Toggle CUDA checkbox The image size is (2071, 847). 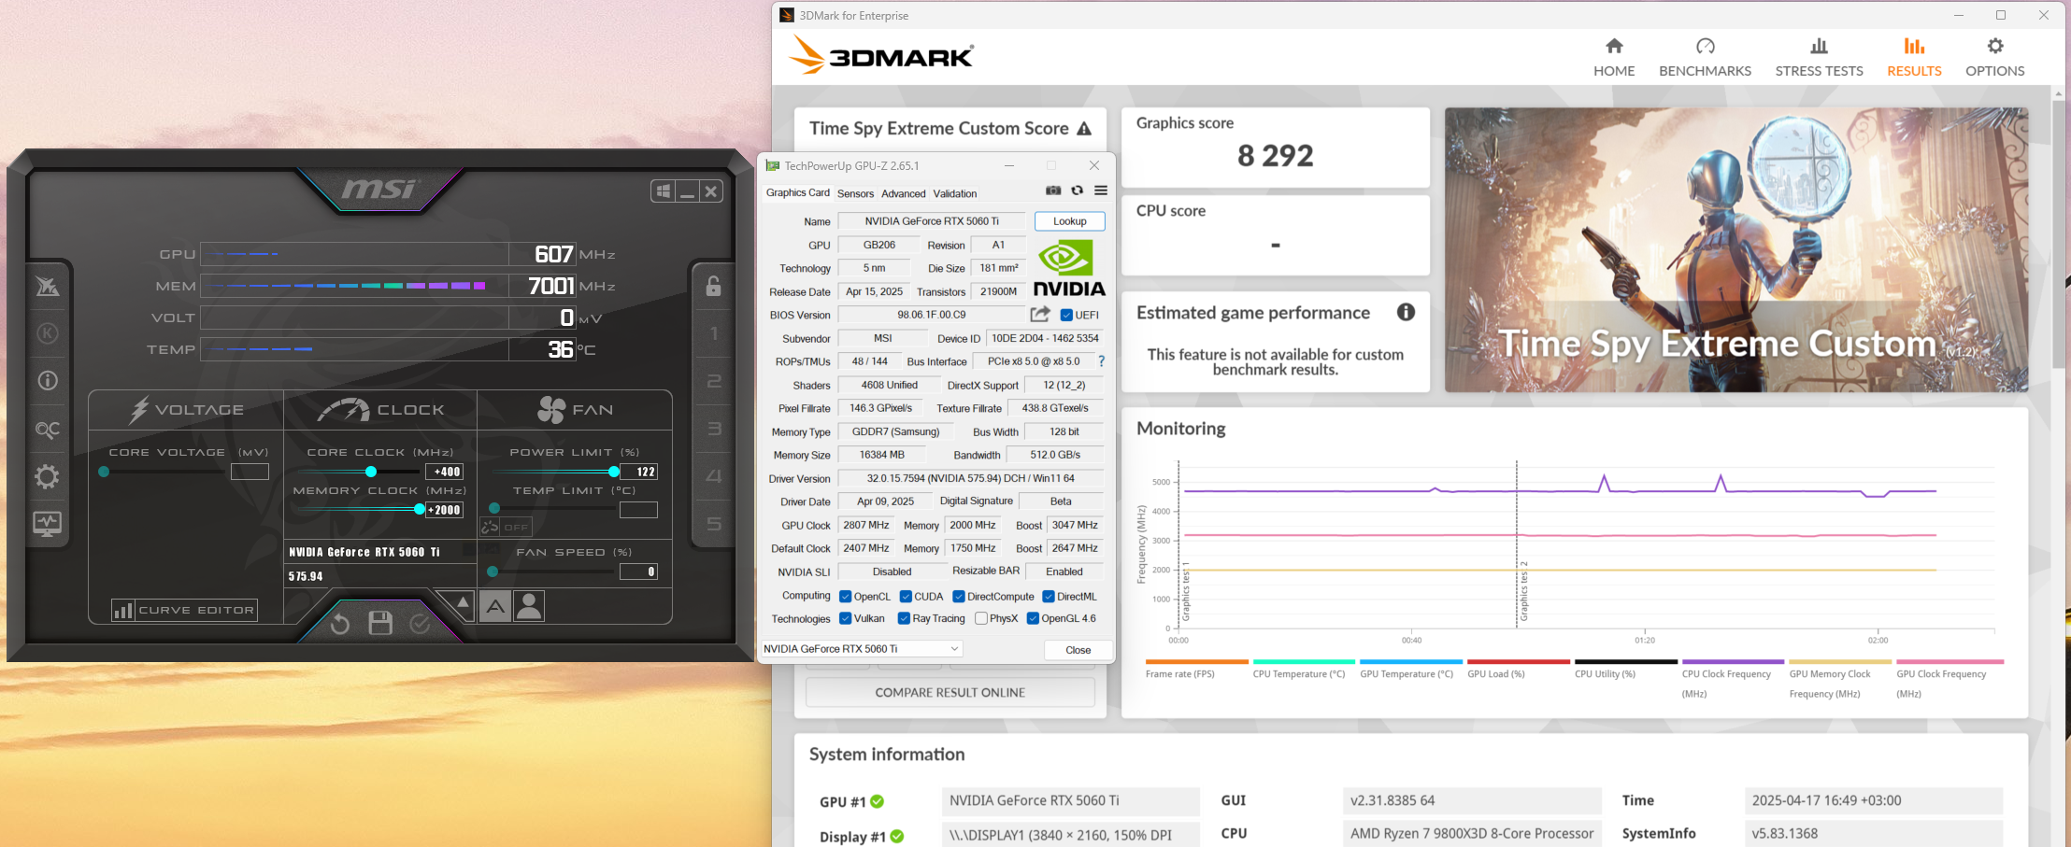pos(906,597)
